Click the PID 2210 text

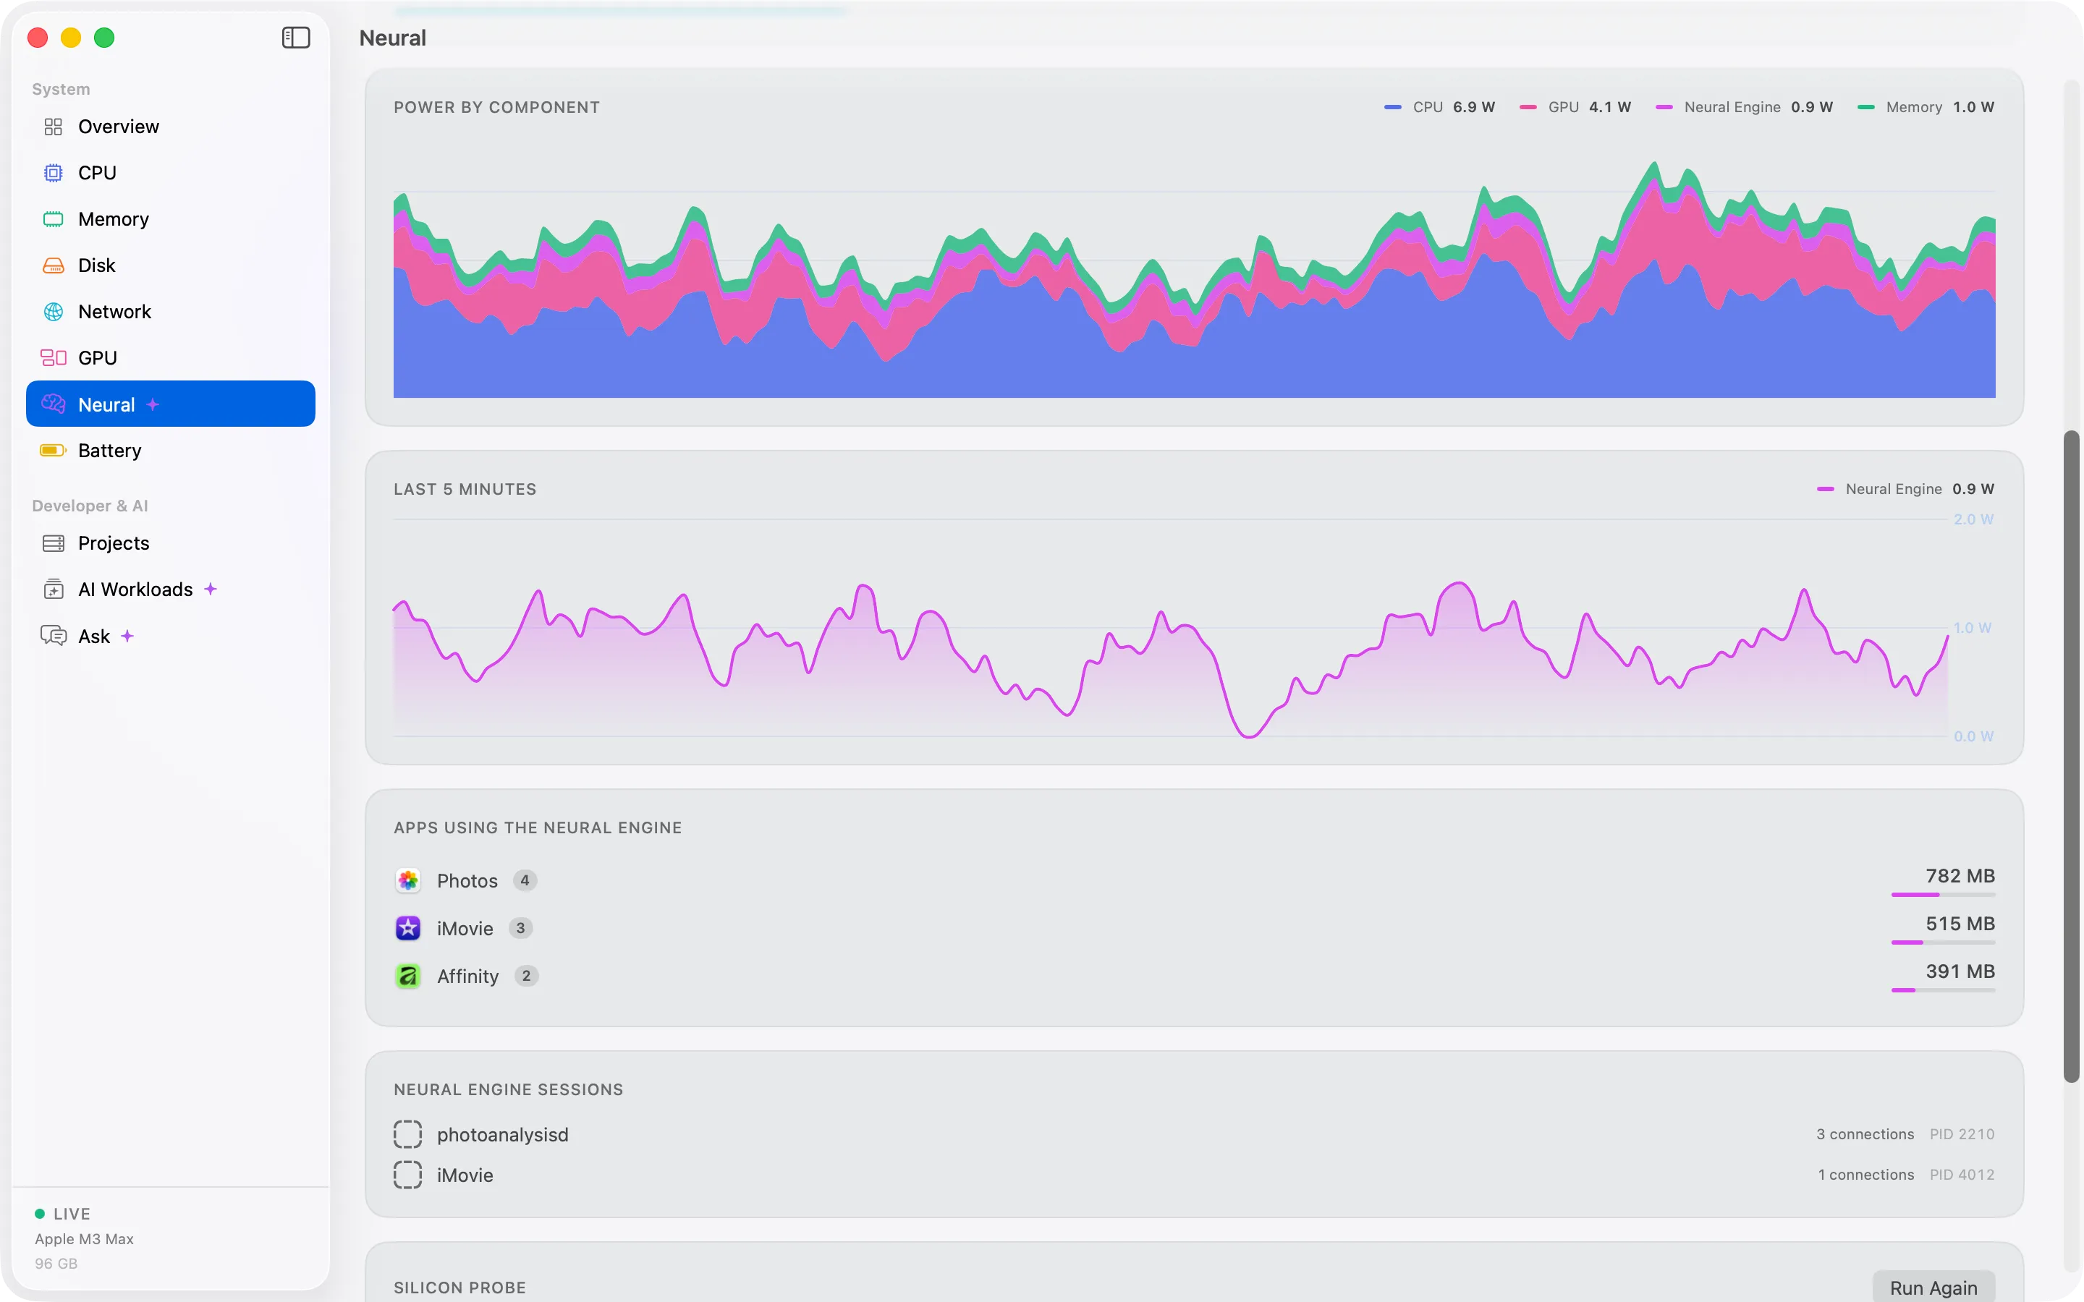pos(1962,1134)
